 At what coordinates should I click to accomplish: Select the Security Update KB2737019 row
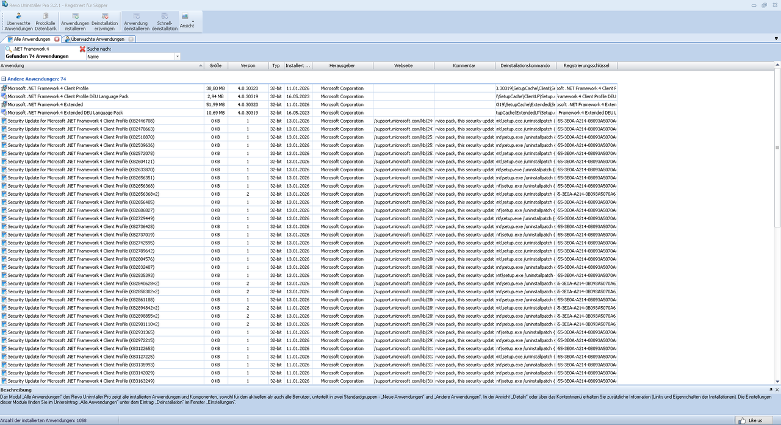click(309, 235)
